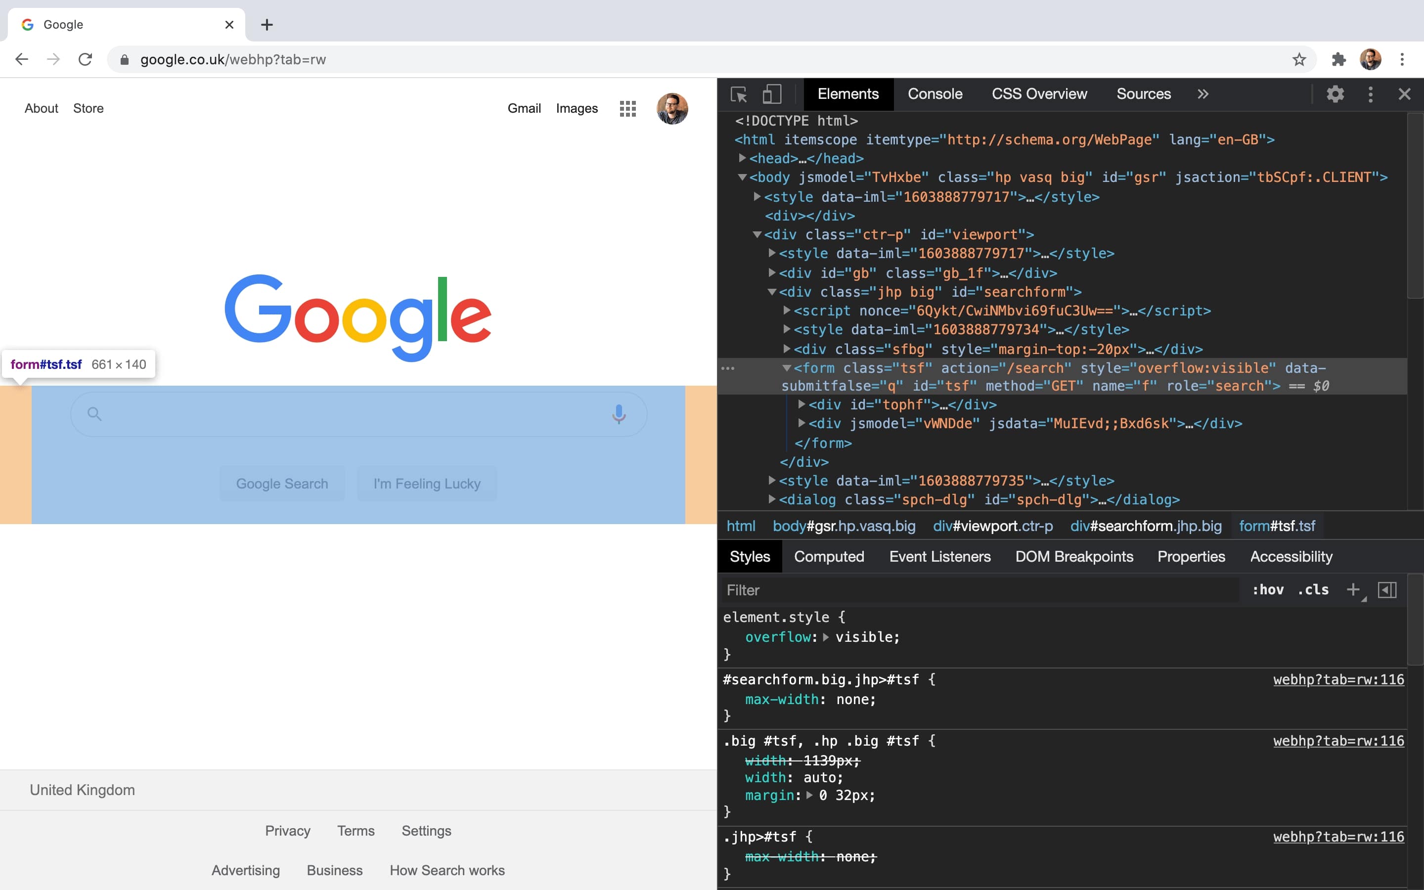The image size is (1424, 890).
Task: Select div#viewport.ctr-p breadcrumb
Action: click(x=993, y=526)
